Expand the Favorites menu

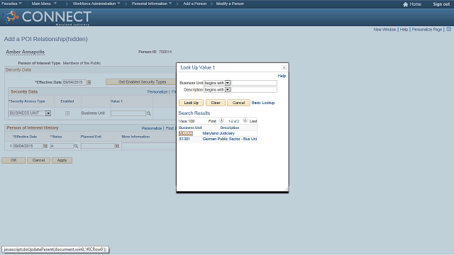[x=11, y=4]
